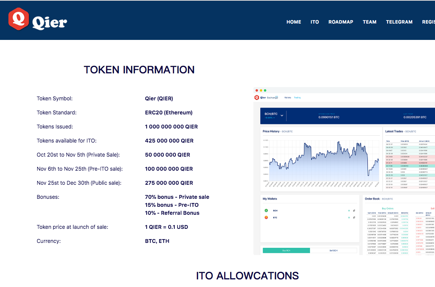This screenshot has width=435, height=287.
Task: Click the red close dot in exchange mockup
Action: pos(257,90)
